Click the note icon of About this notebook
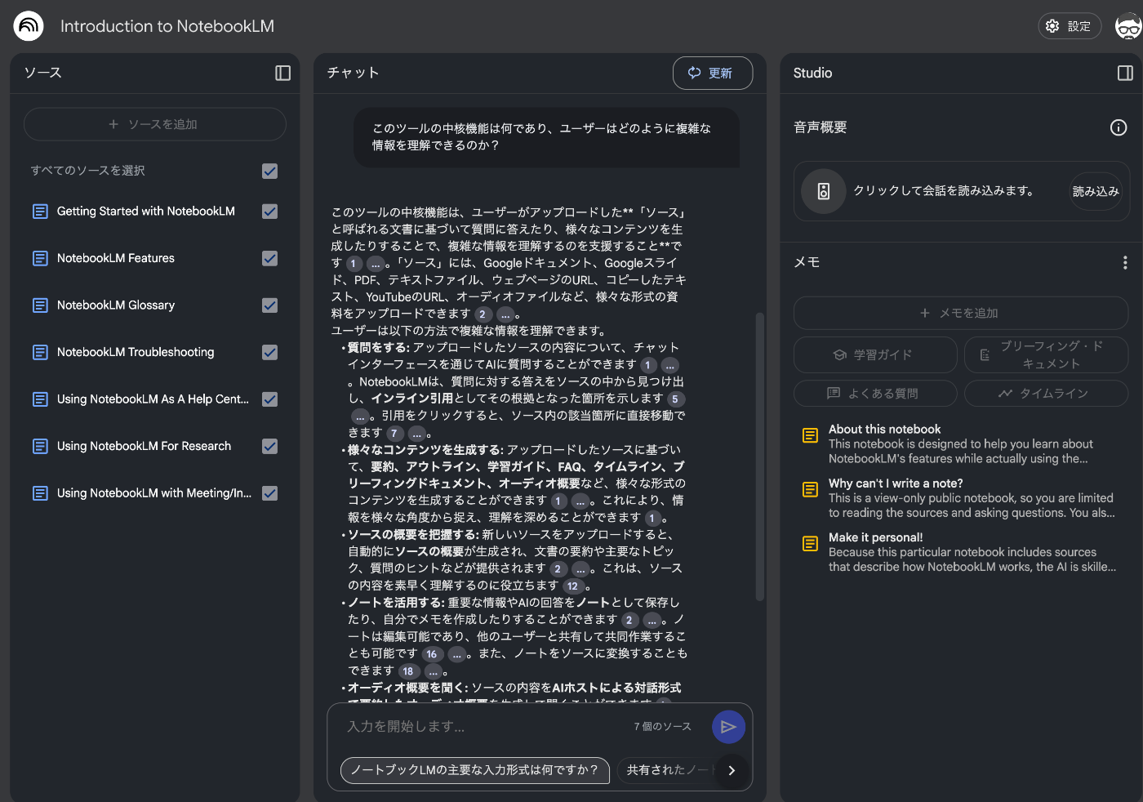Viewport: 1143px width, 802px height. coord(810,435)
